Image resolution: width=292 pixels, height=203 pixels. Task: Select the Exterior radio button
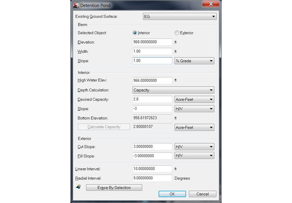(x=177, y=33)
